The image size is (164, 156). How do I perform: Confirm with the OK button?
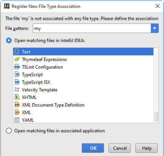click(x=93, y=148)
